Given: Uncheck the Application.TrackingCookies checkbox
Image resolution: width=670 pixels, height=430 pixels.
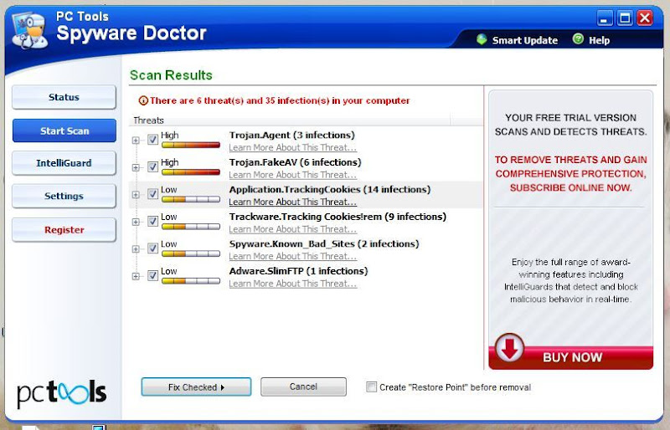Looking at the screenshot, I should tap(152, 194).
